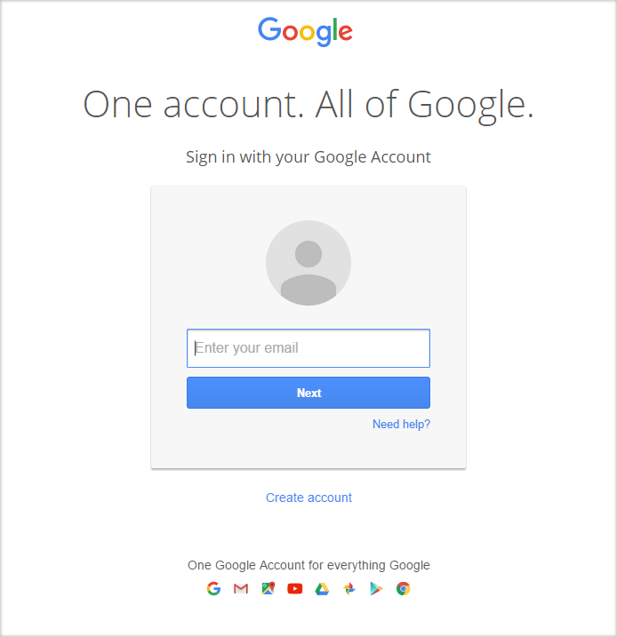The width and height of the screenshot is (617, 637).
Task: Focus the Enter your email field
Action: tap(308, 348)
